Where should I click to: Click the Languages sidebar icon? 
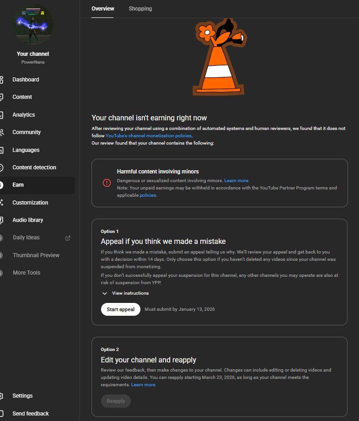(x=1, y=150)
